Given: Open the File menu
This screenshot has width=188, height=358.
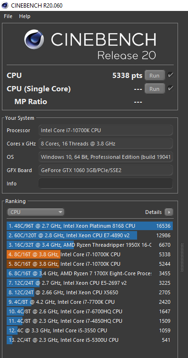Looking at the screenshot, I should pyautogui.click(x=8, y=16).
